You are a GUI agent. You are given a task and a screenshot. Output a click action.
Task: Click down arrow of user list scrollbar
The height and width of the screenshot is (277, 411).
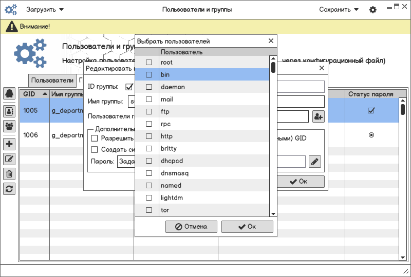(x=273, y=213)
